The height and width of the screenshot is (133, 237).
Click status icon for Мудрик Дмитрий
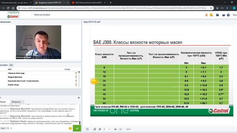(x=76, y=77)
